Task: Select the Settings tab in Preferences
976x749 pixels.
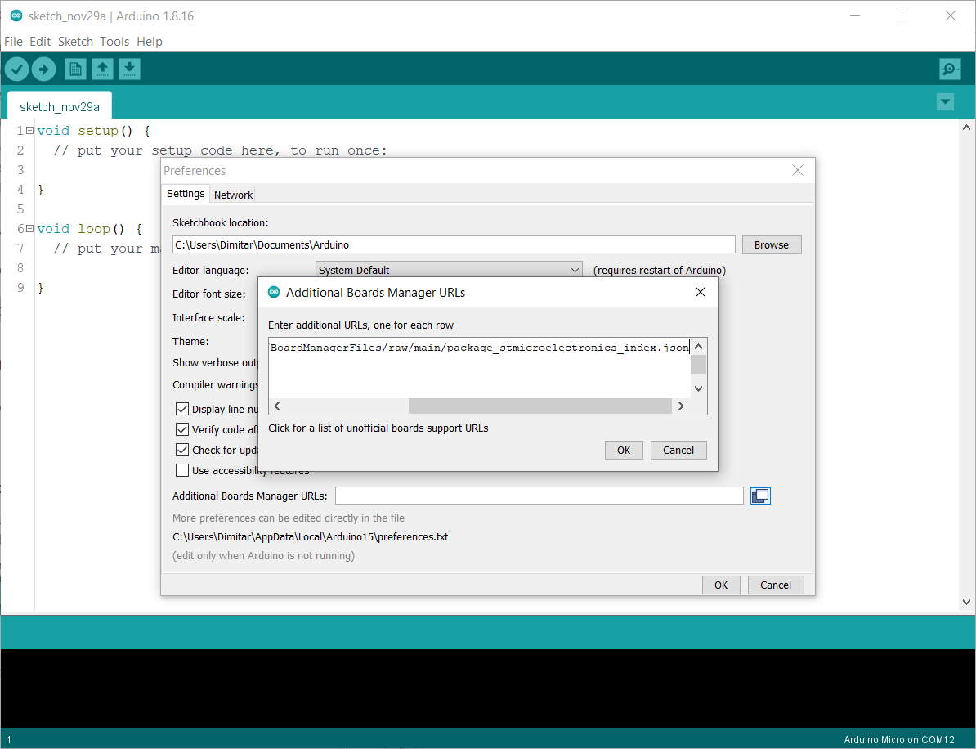Action: (x=186, y=194)
